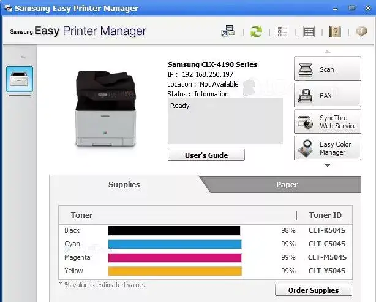
Task: Click the Toner ID column header
Action: tap(325, 215)
